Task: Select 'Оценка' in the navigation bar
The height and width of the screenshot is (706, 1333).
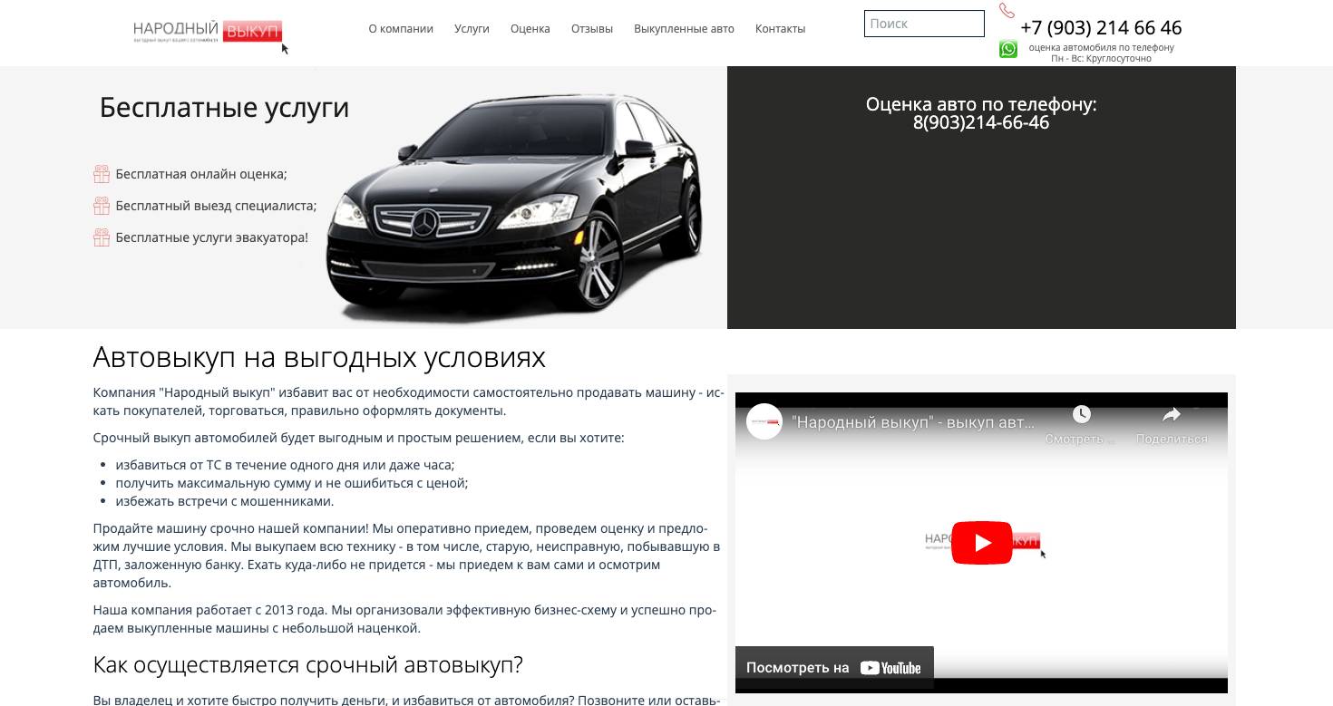Action: point(530,29)
